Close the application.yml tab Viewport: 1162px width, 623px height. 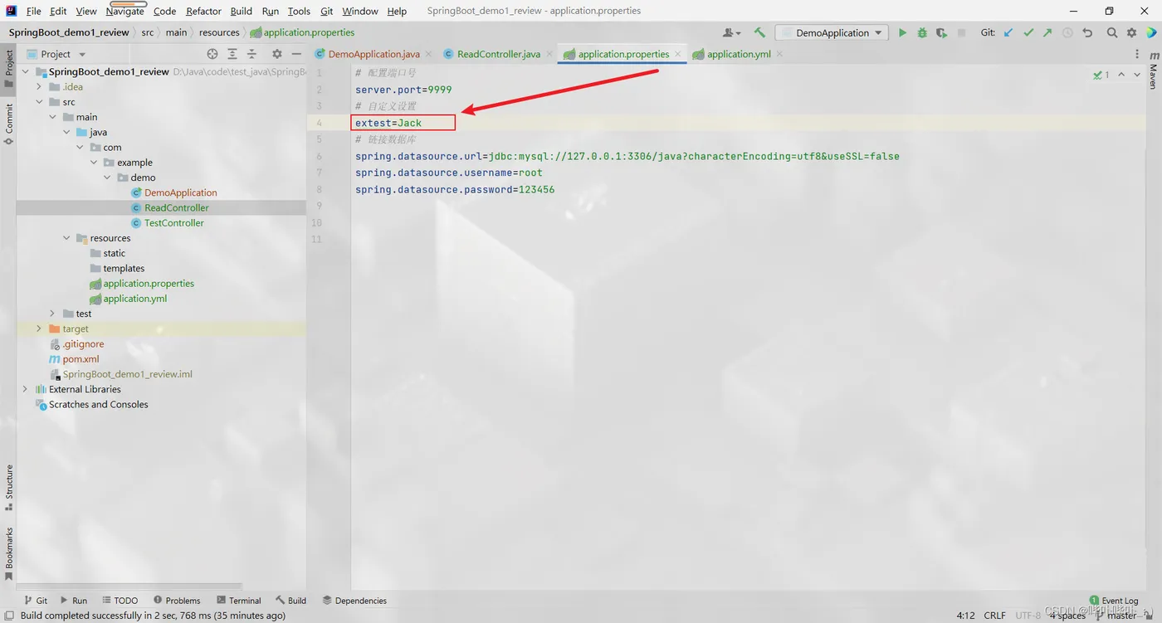click(779, 54)
